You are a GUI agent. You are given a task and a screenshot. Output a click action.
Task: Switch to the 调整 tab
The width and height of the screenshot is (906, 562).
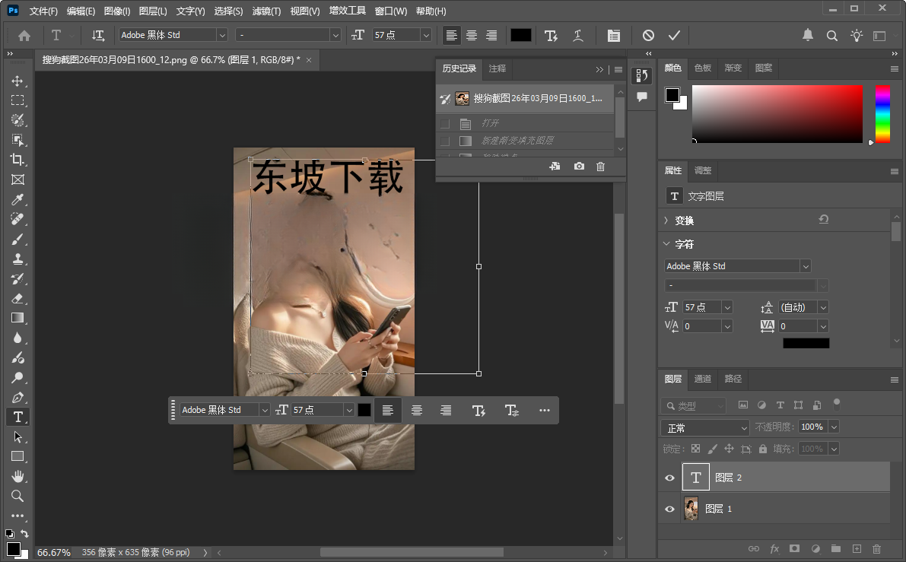703,170
